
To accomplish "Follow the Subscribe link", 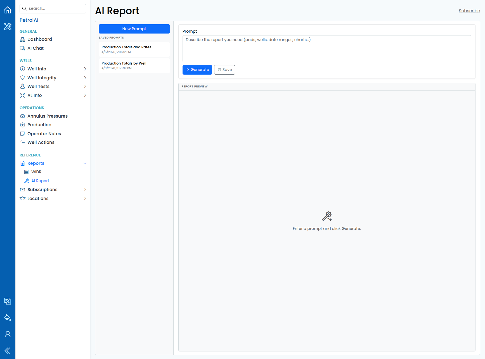I will 469,11.
